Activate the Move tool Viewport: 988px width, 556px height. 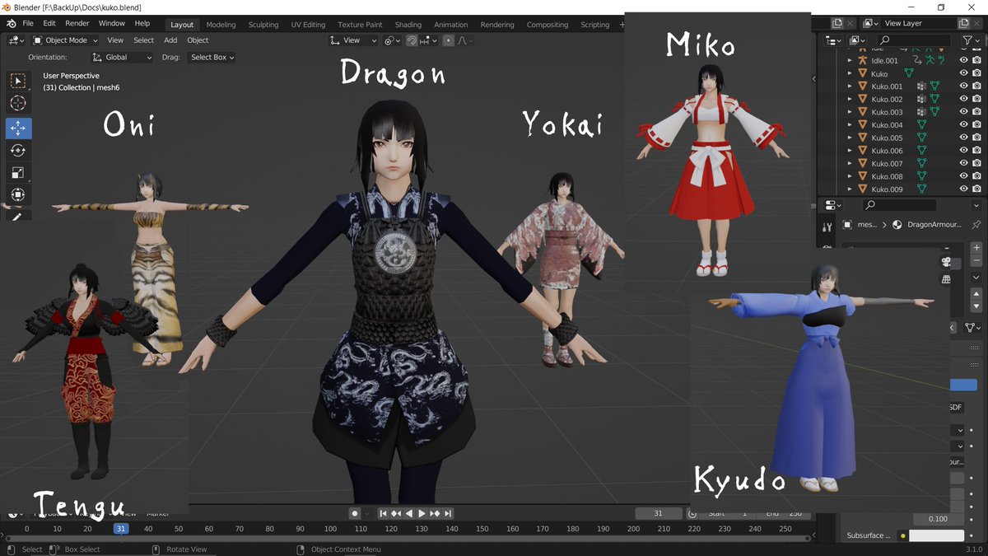point(18,128)
